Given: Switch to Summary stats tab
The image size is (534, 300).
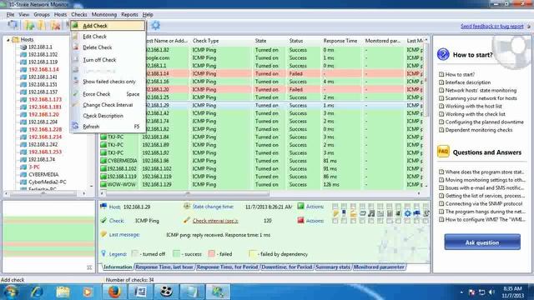Looking at the screenshot, I should (333, 267).
